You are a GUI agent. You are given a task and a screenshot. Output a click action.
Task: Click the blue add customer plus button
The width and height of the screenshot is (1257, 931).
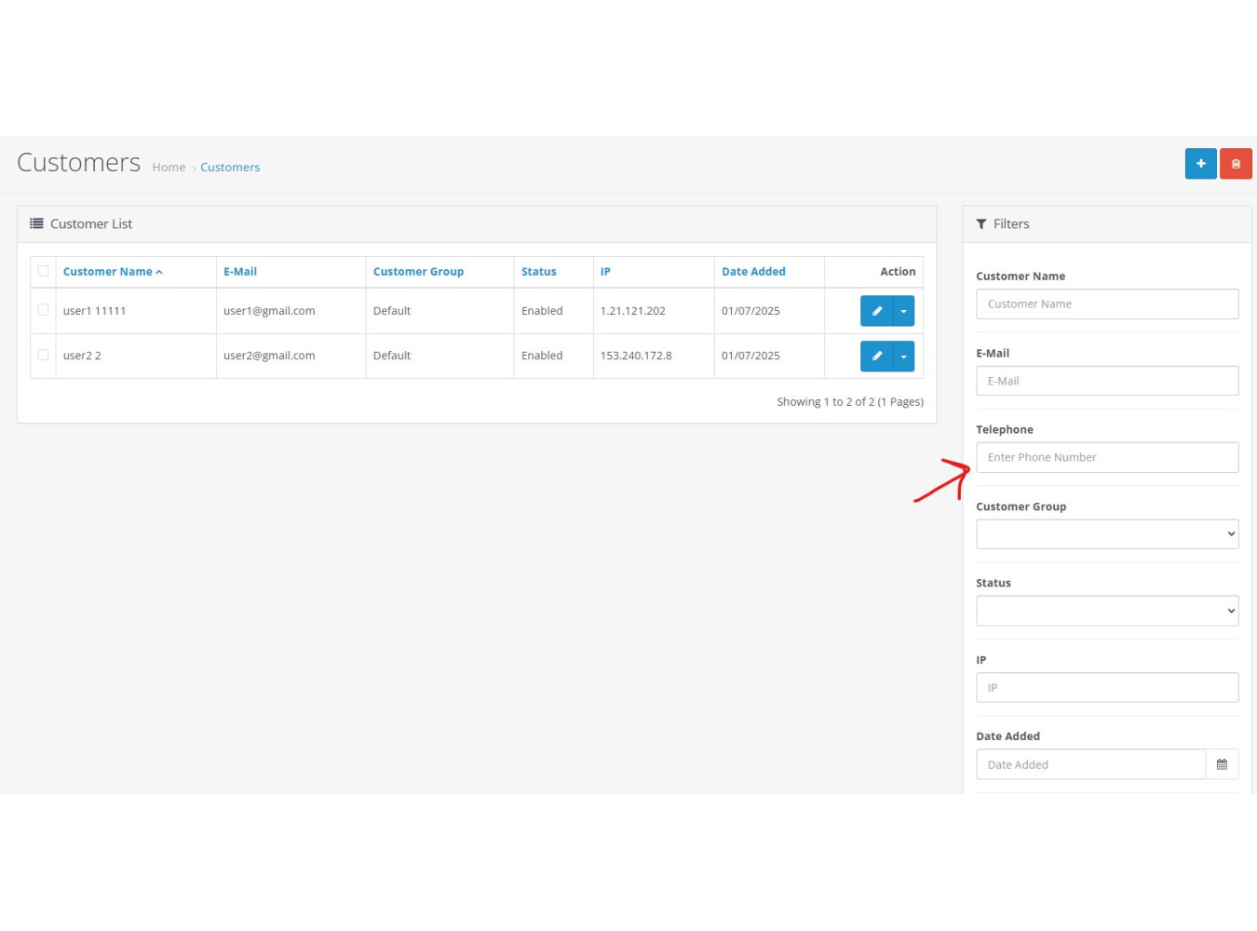[x=1200, y=164]
